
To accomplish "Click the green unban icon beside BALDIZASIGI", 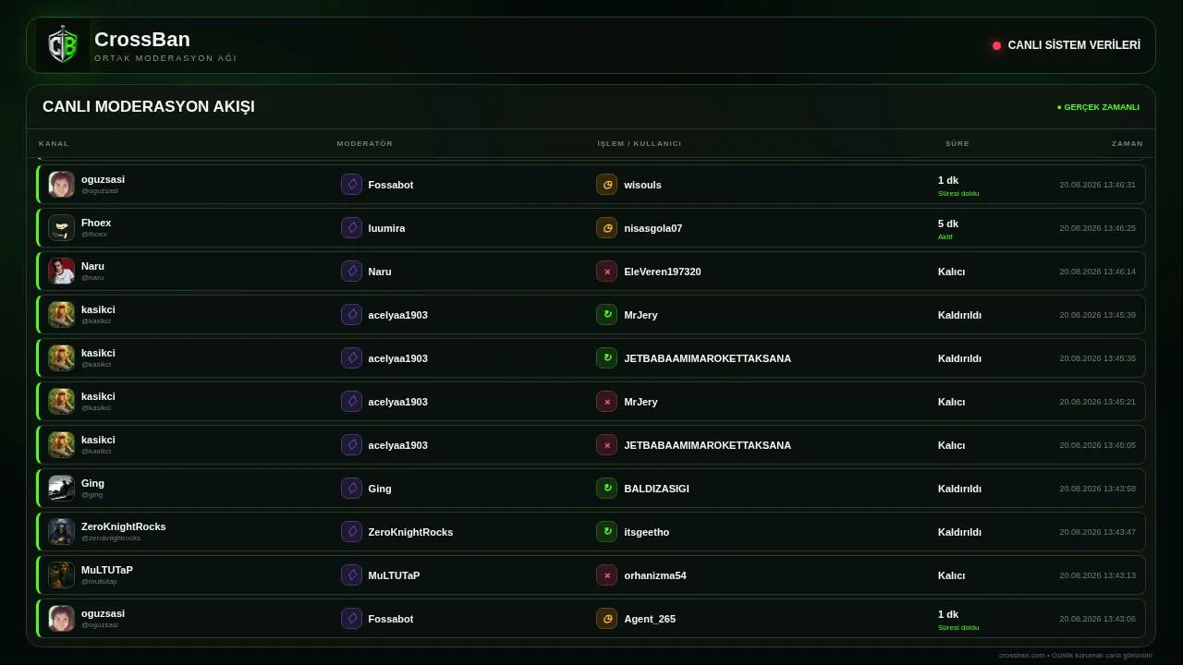I will [606, 489].
